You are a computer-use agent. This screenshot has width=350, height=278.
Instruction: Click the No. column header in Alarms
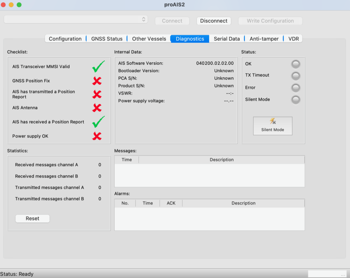pos(125,203)
